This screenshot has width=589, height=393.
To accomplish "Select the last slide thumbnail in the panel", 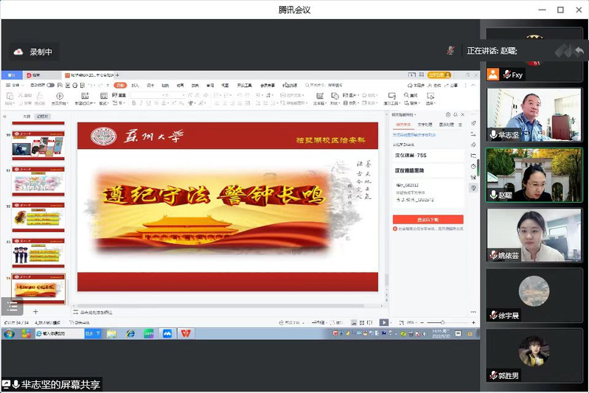I will click(x=38, y=286).
